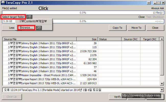Select the Test after-copy option
Image resolution: width=166 pixels, height=102 pixels.
[149, 17]
